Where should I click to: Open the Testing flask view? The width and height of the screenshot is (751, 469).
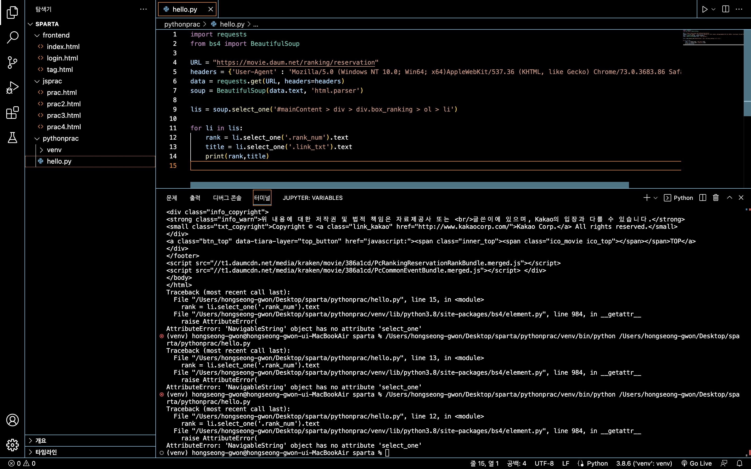point(13,137)
